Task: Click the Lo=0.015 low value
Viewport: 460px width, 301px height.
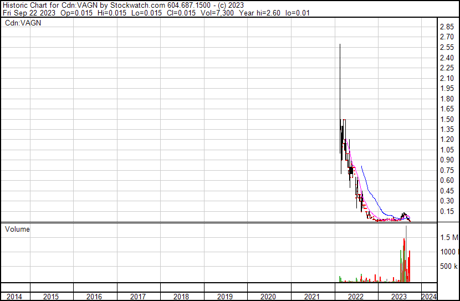Action: coord(146,13)
